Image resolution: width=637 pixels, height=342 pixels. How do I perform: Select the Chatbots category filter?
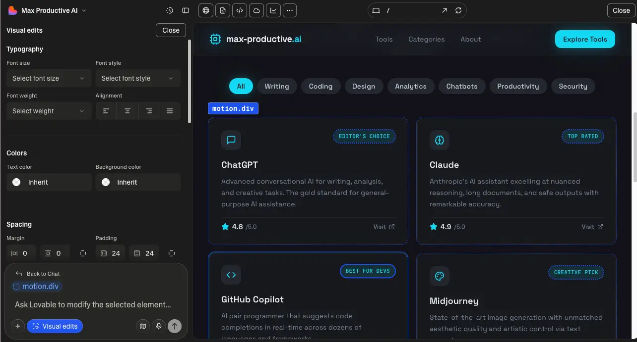pos(462,86)
